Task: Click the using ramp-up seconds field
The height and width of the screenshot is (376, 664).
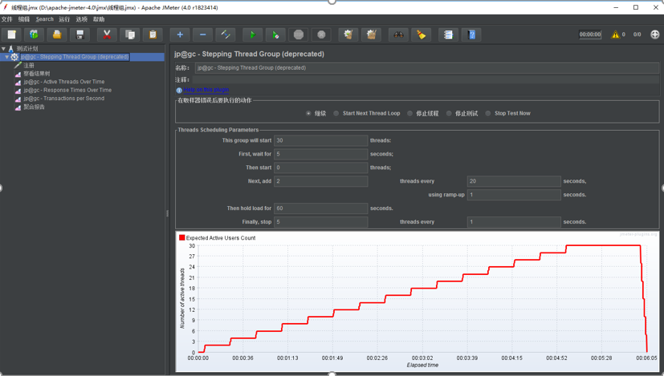Action: click(514, 195)
